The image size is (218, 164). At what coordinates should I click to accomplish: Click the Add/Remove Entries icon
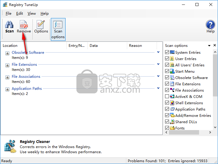172,115
